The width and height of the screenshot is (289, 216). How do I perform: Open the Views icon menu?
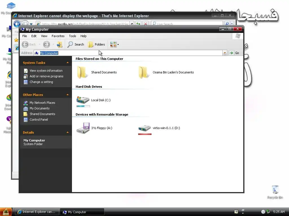point(114,44)
